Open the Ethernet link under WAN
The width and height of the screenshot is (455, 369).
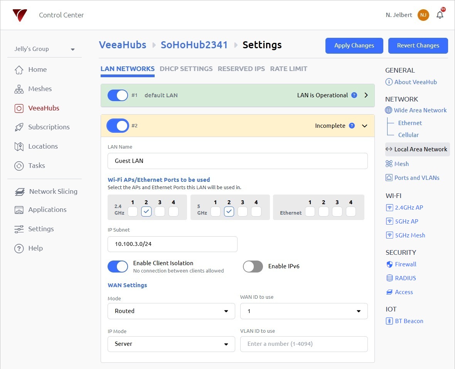[x=410, y=123]
